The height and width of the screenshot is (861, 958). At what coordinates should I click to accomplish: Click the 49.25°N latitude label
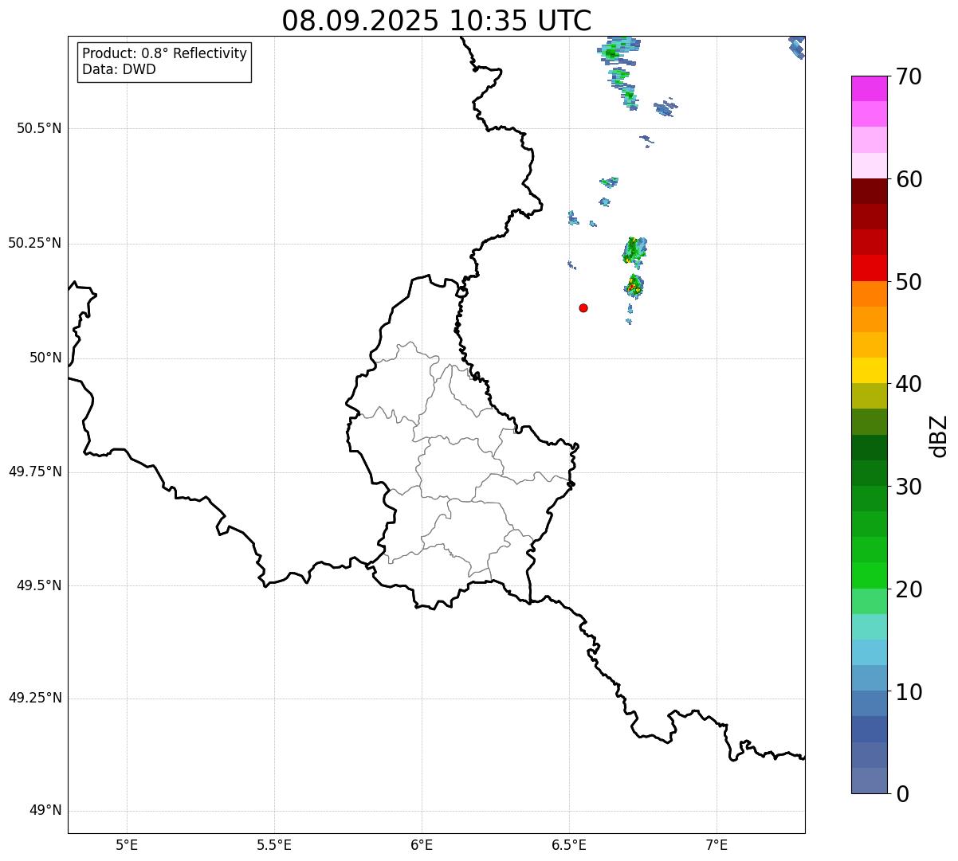(35, 698)
